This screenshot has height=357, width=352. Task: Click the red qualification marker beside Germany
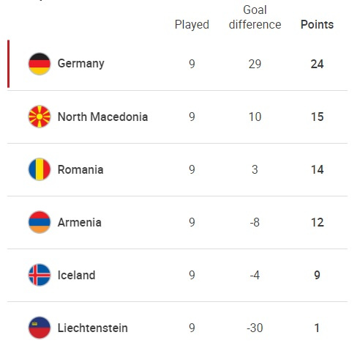(x=9, y=64)
